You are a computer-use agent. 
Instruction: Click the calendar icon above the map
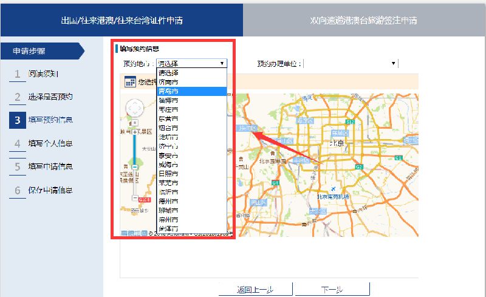130,82
